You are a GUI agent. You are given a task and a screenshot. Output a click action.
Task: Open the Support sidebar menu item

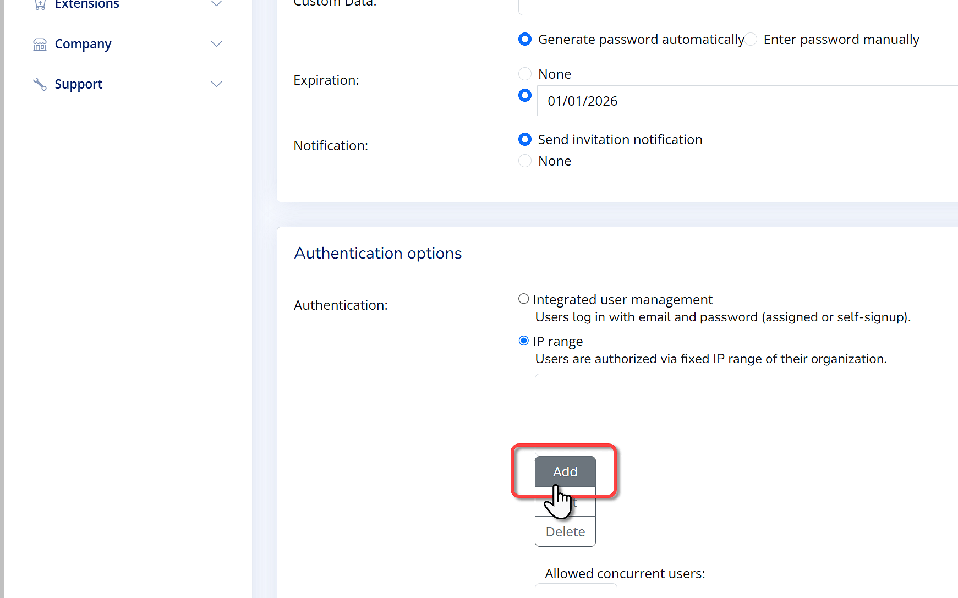[x=78, y=84]
